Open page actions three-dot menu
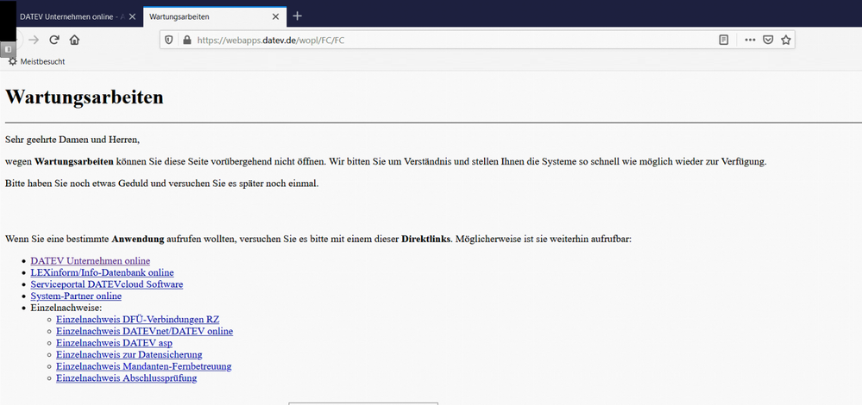The image size is (862, 405). (x=750, y=40)
